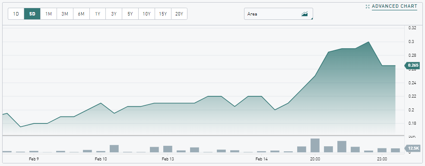Click the Feb 13 date label
425x166 pixels.
coord(168,159)
